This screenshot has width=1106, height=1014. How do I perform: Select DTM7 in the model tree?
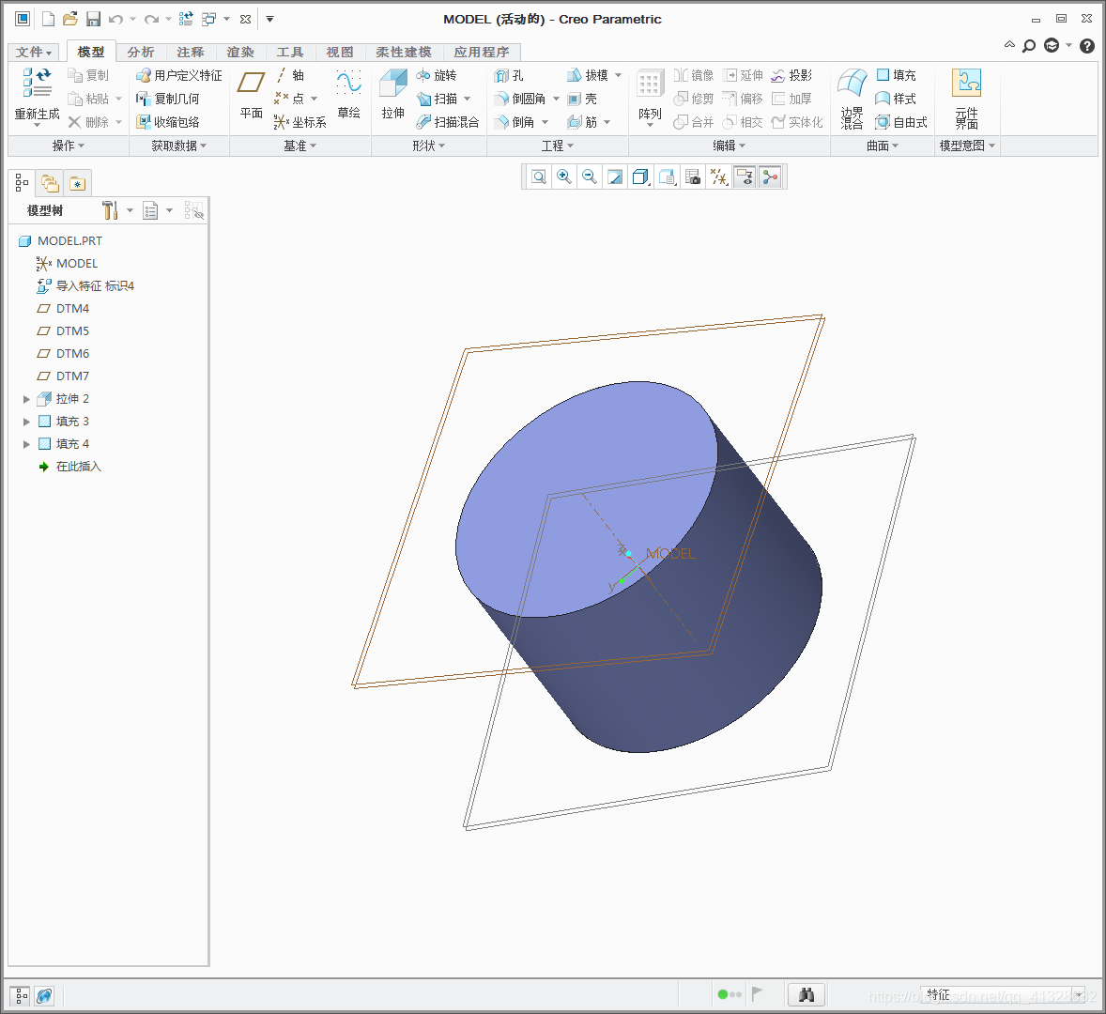63,376
